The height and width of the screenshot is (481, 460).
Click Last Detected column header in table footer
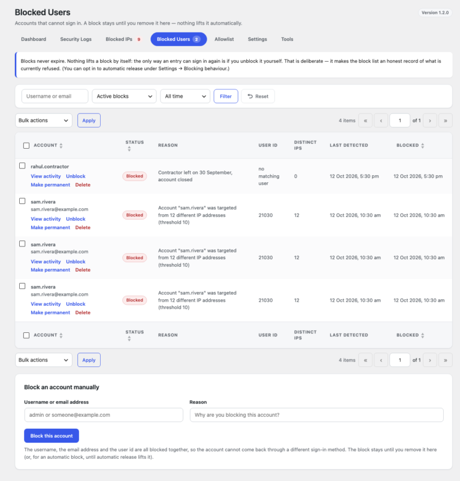(349, 335)
